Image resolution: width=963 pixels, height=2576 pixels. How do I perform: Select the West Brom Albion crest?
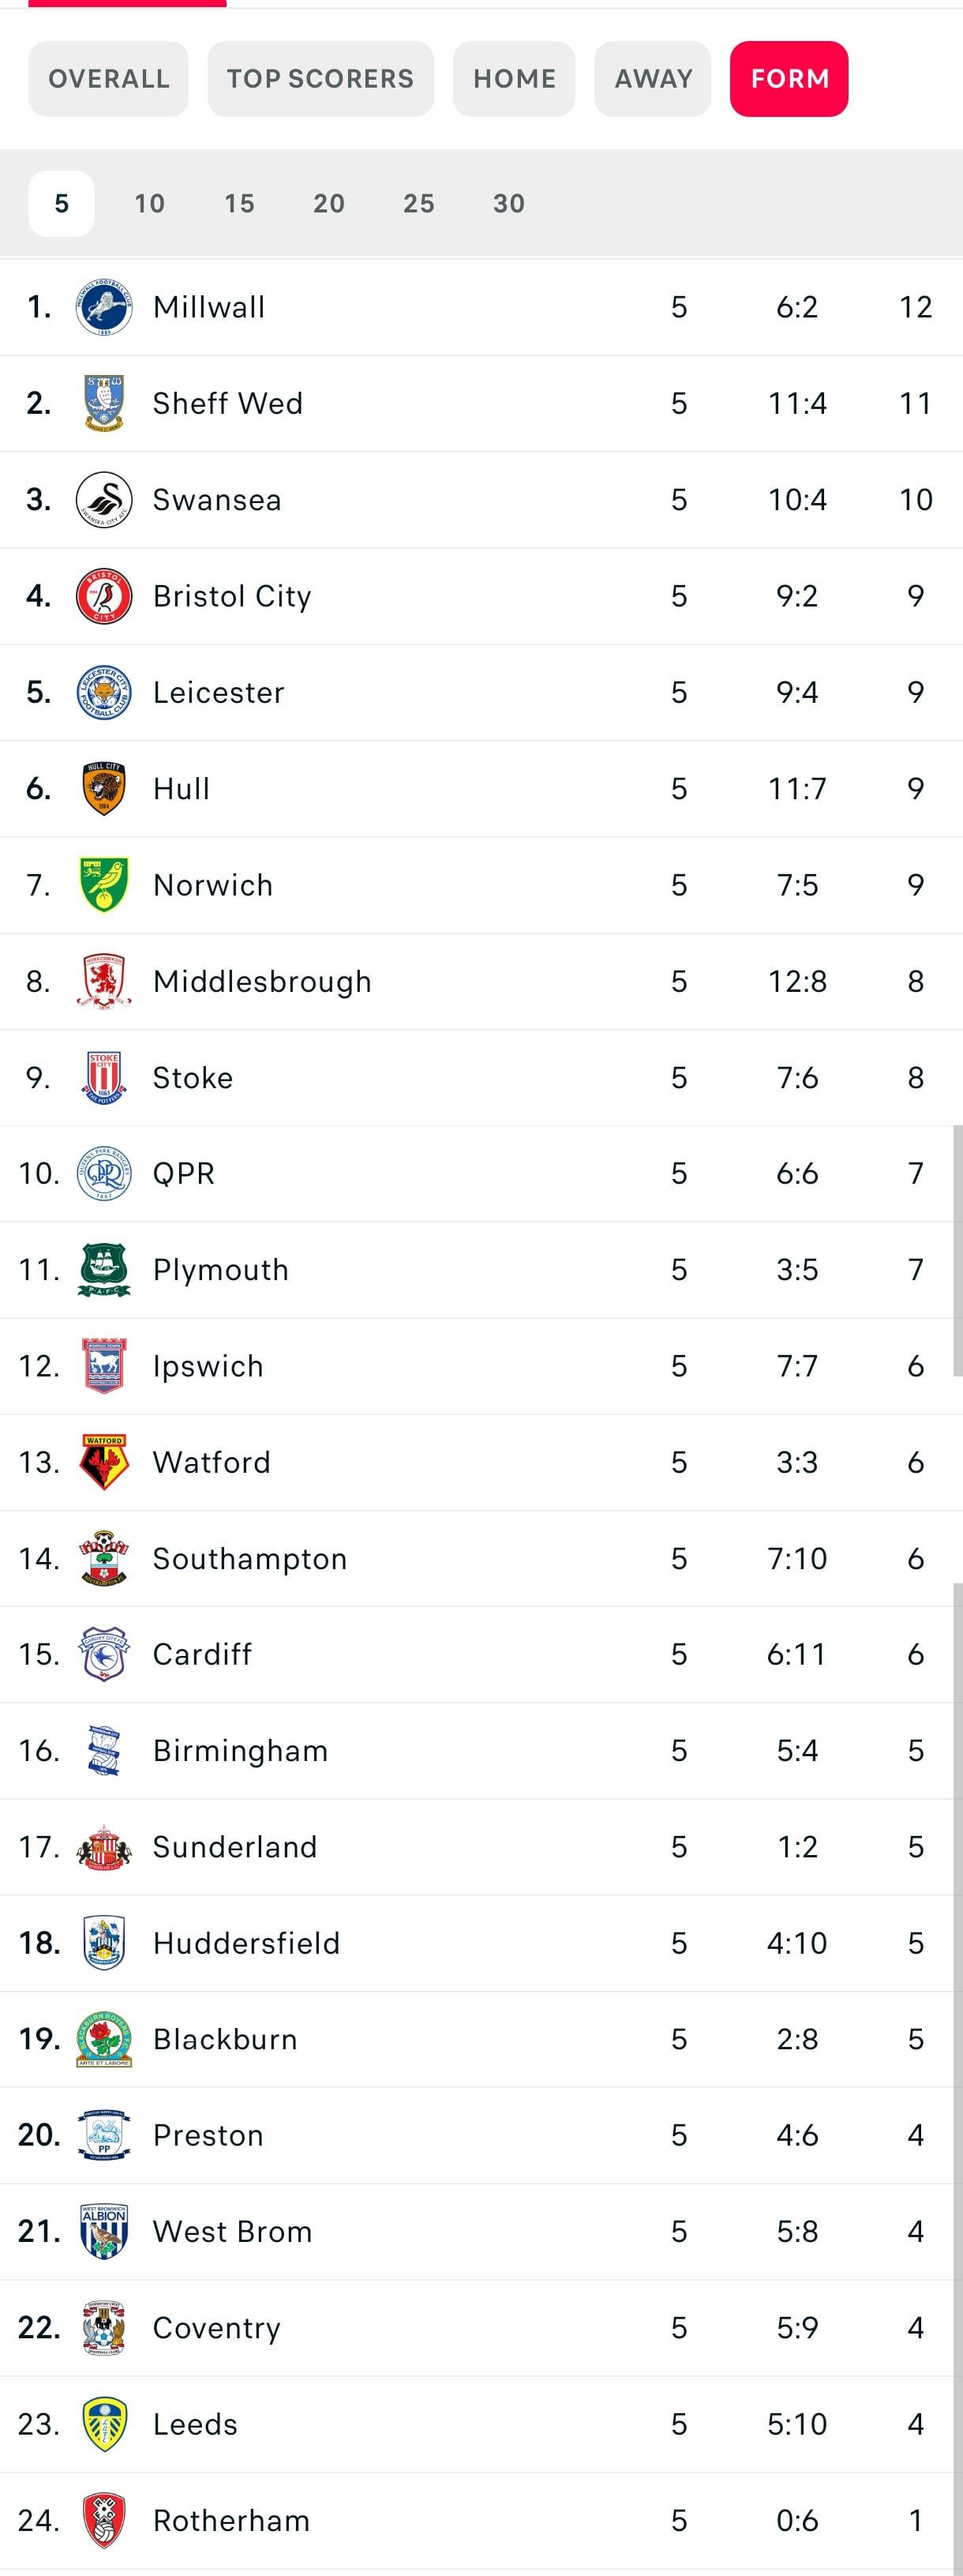coord(104,2231)
